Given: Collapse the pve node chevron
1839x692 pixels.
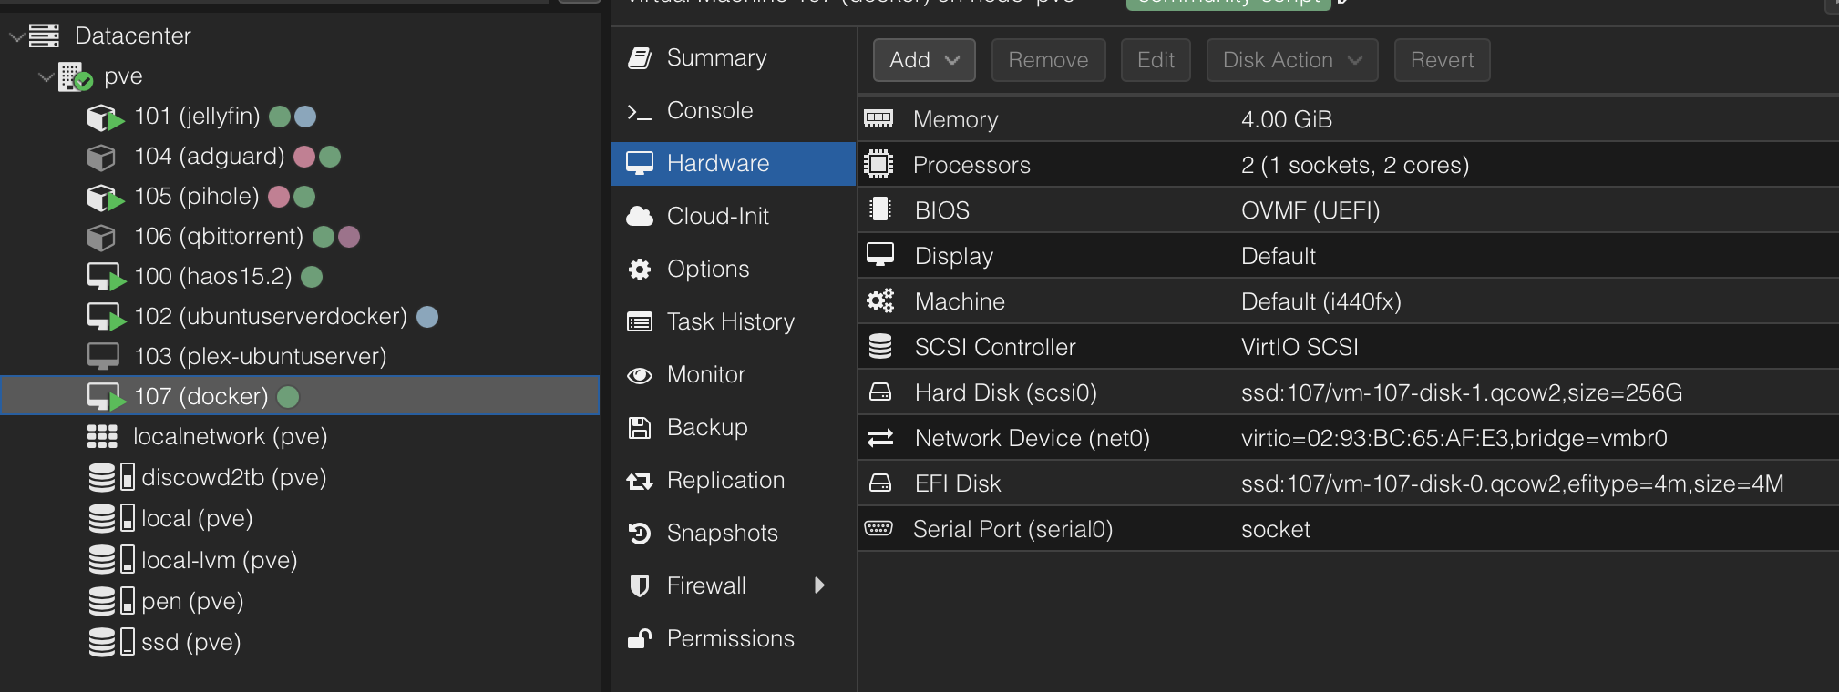Looking at the screenshot, I should (x=46, y=77).
